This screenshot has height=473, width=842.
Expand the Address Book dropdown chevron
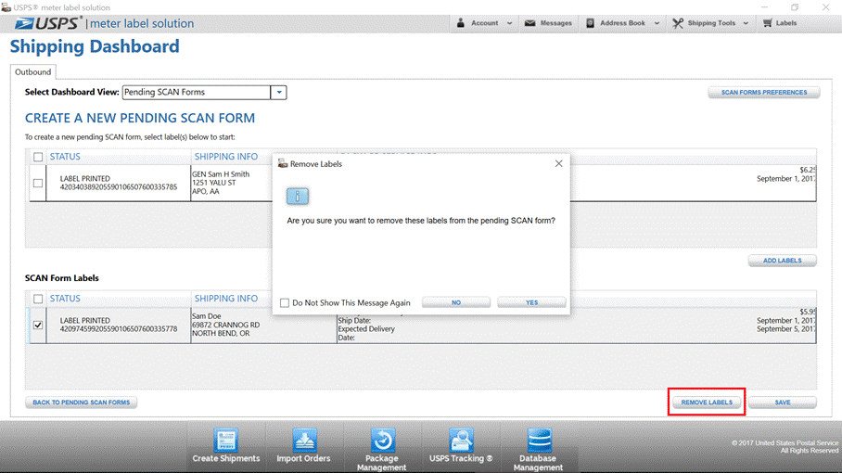657,23
